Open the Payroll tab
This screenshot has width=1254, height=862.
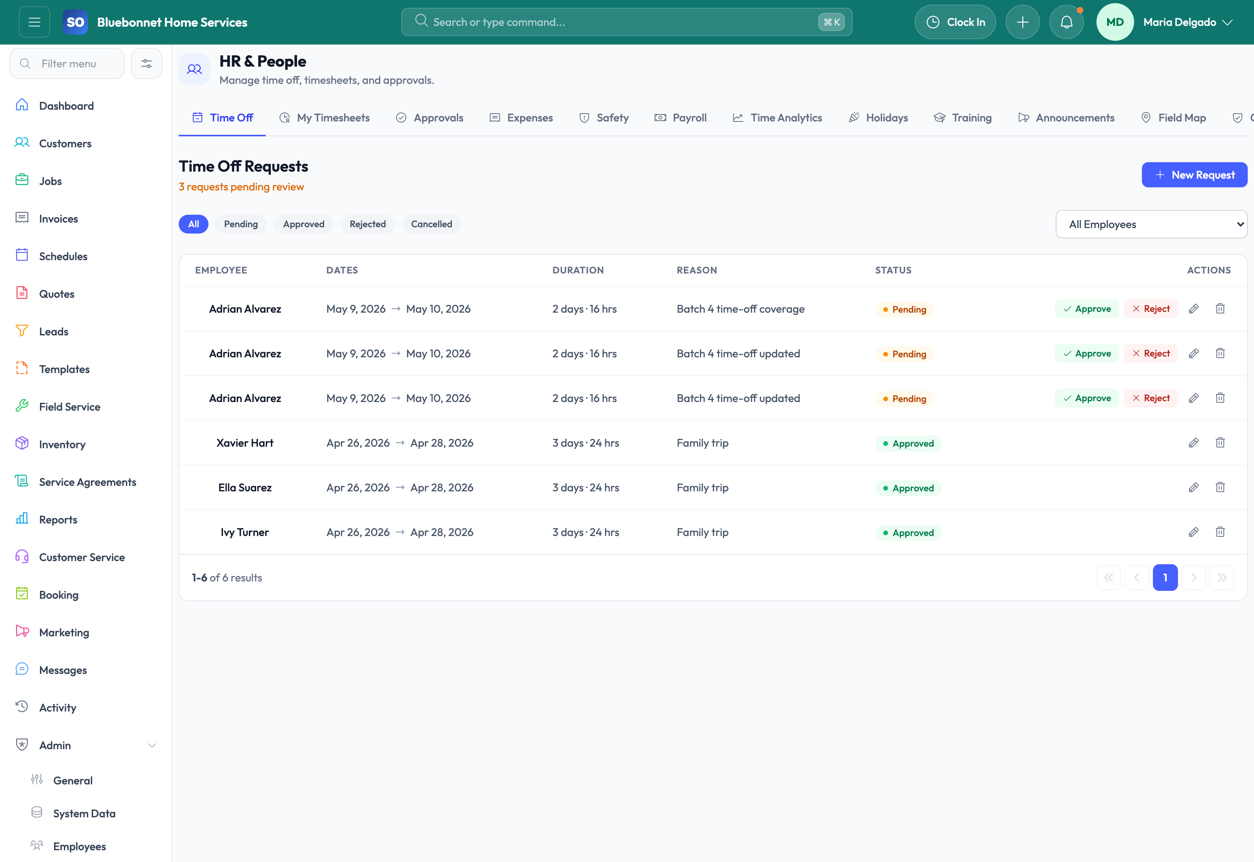[680, 118]
